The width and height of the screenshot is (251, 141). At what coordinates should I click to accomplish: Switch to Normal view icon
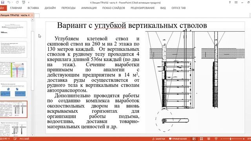pos(194,139)
